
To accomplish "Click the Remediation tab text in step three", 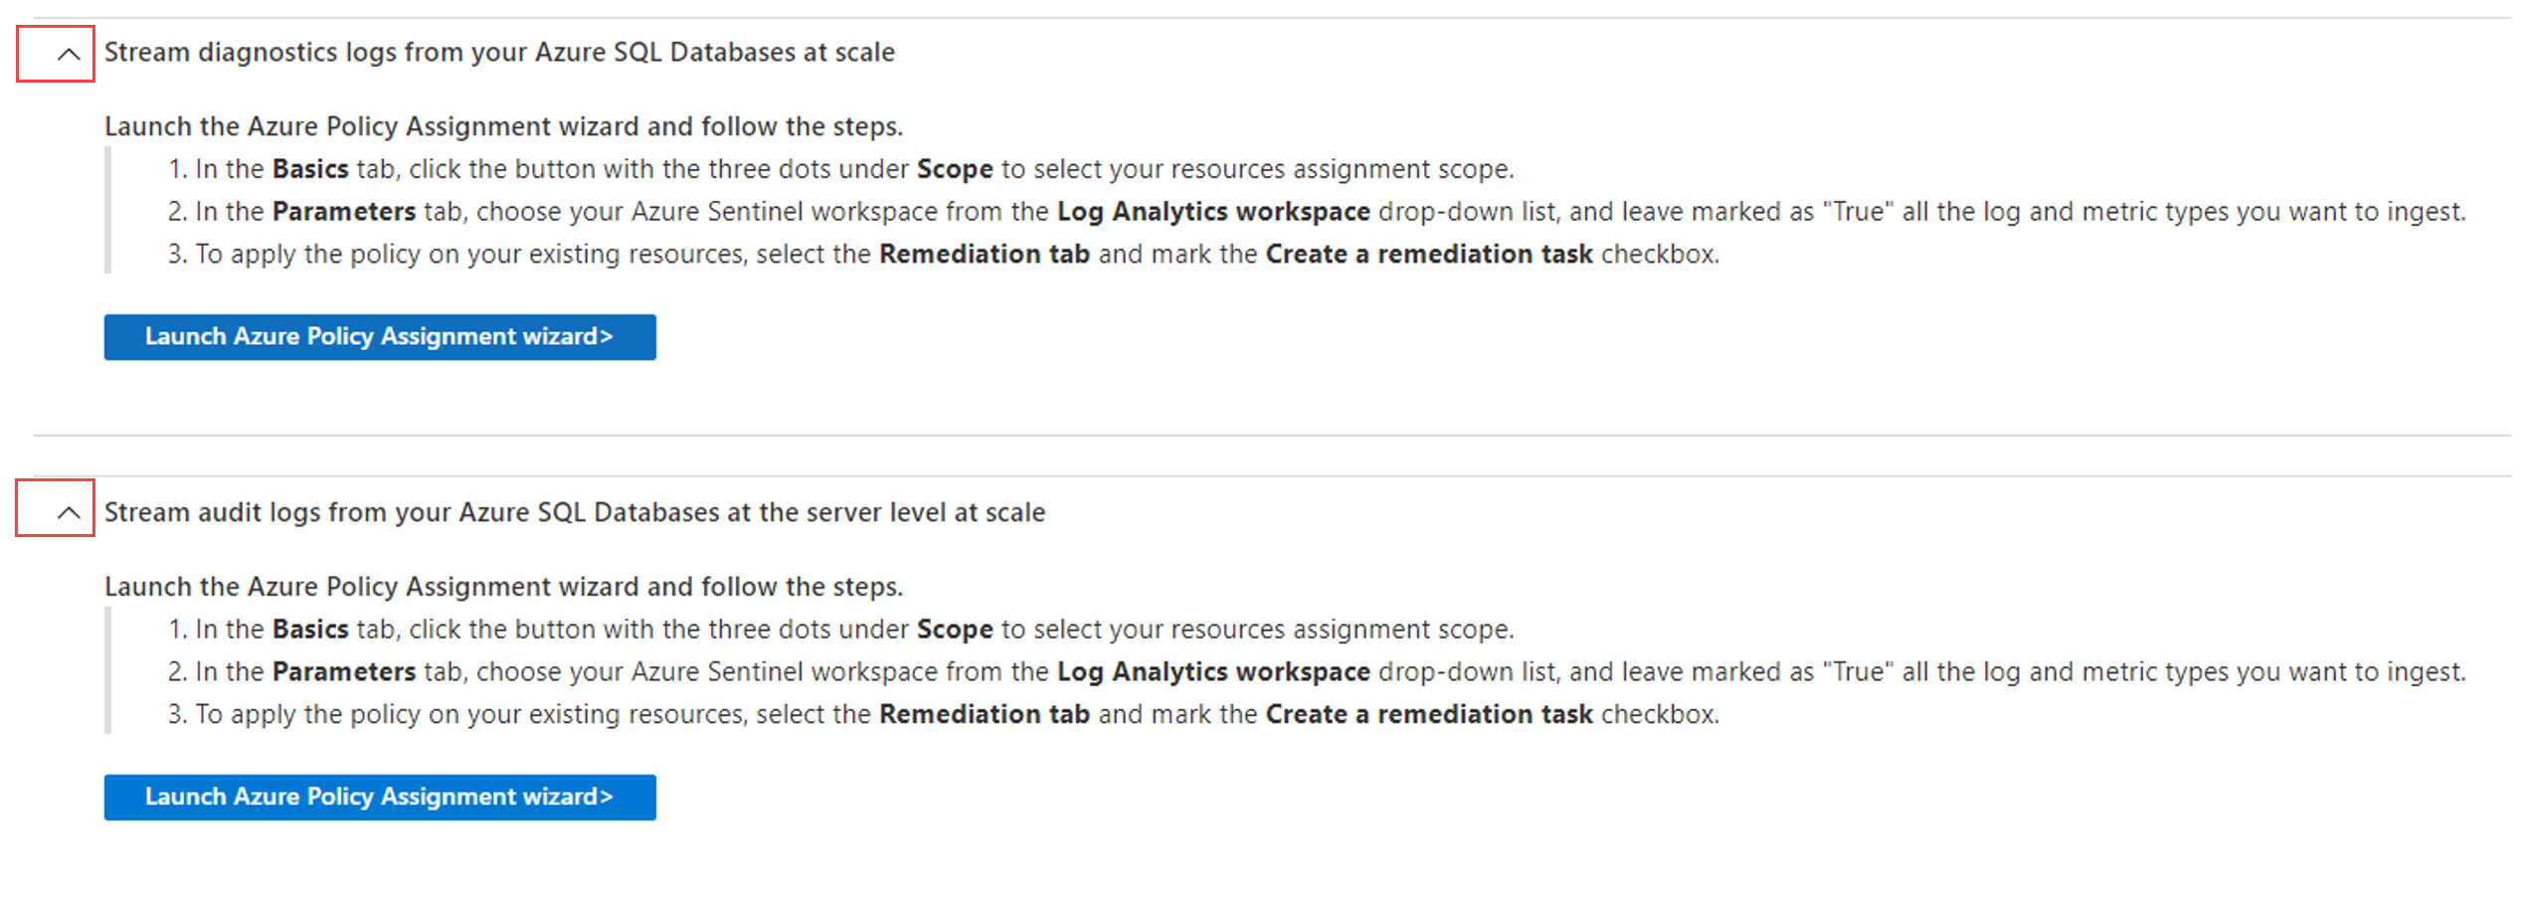I will [984, 254].
